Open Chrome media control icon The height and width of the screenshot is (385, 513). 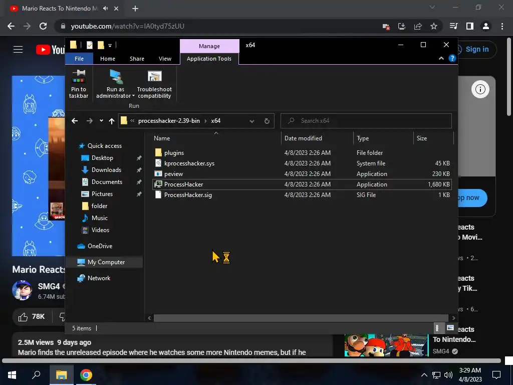coord(453,26)
